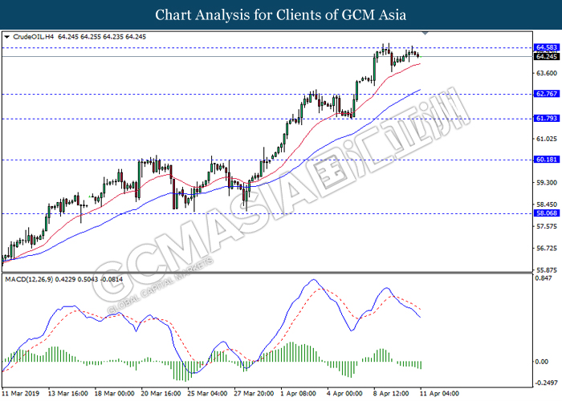Click the Chart Analysis for Clients header
Screen dimensions: 562x401
point(281,14)
